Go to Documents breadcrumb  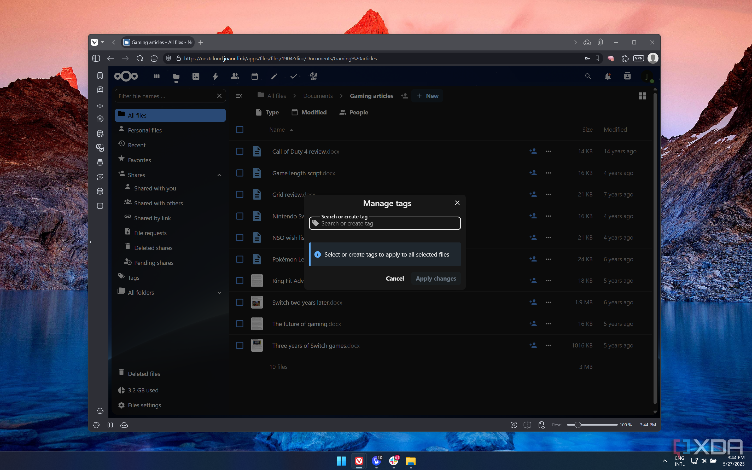[x=318, y=96]
